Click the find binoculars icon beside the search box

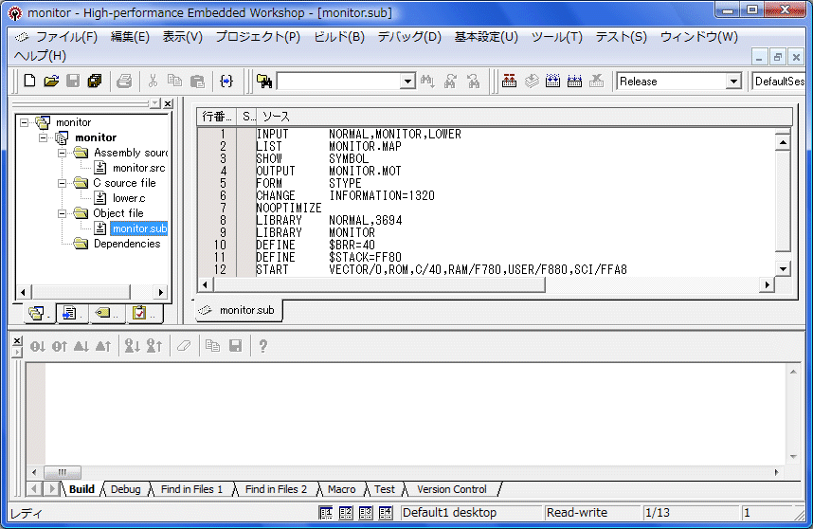427,81
